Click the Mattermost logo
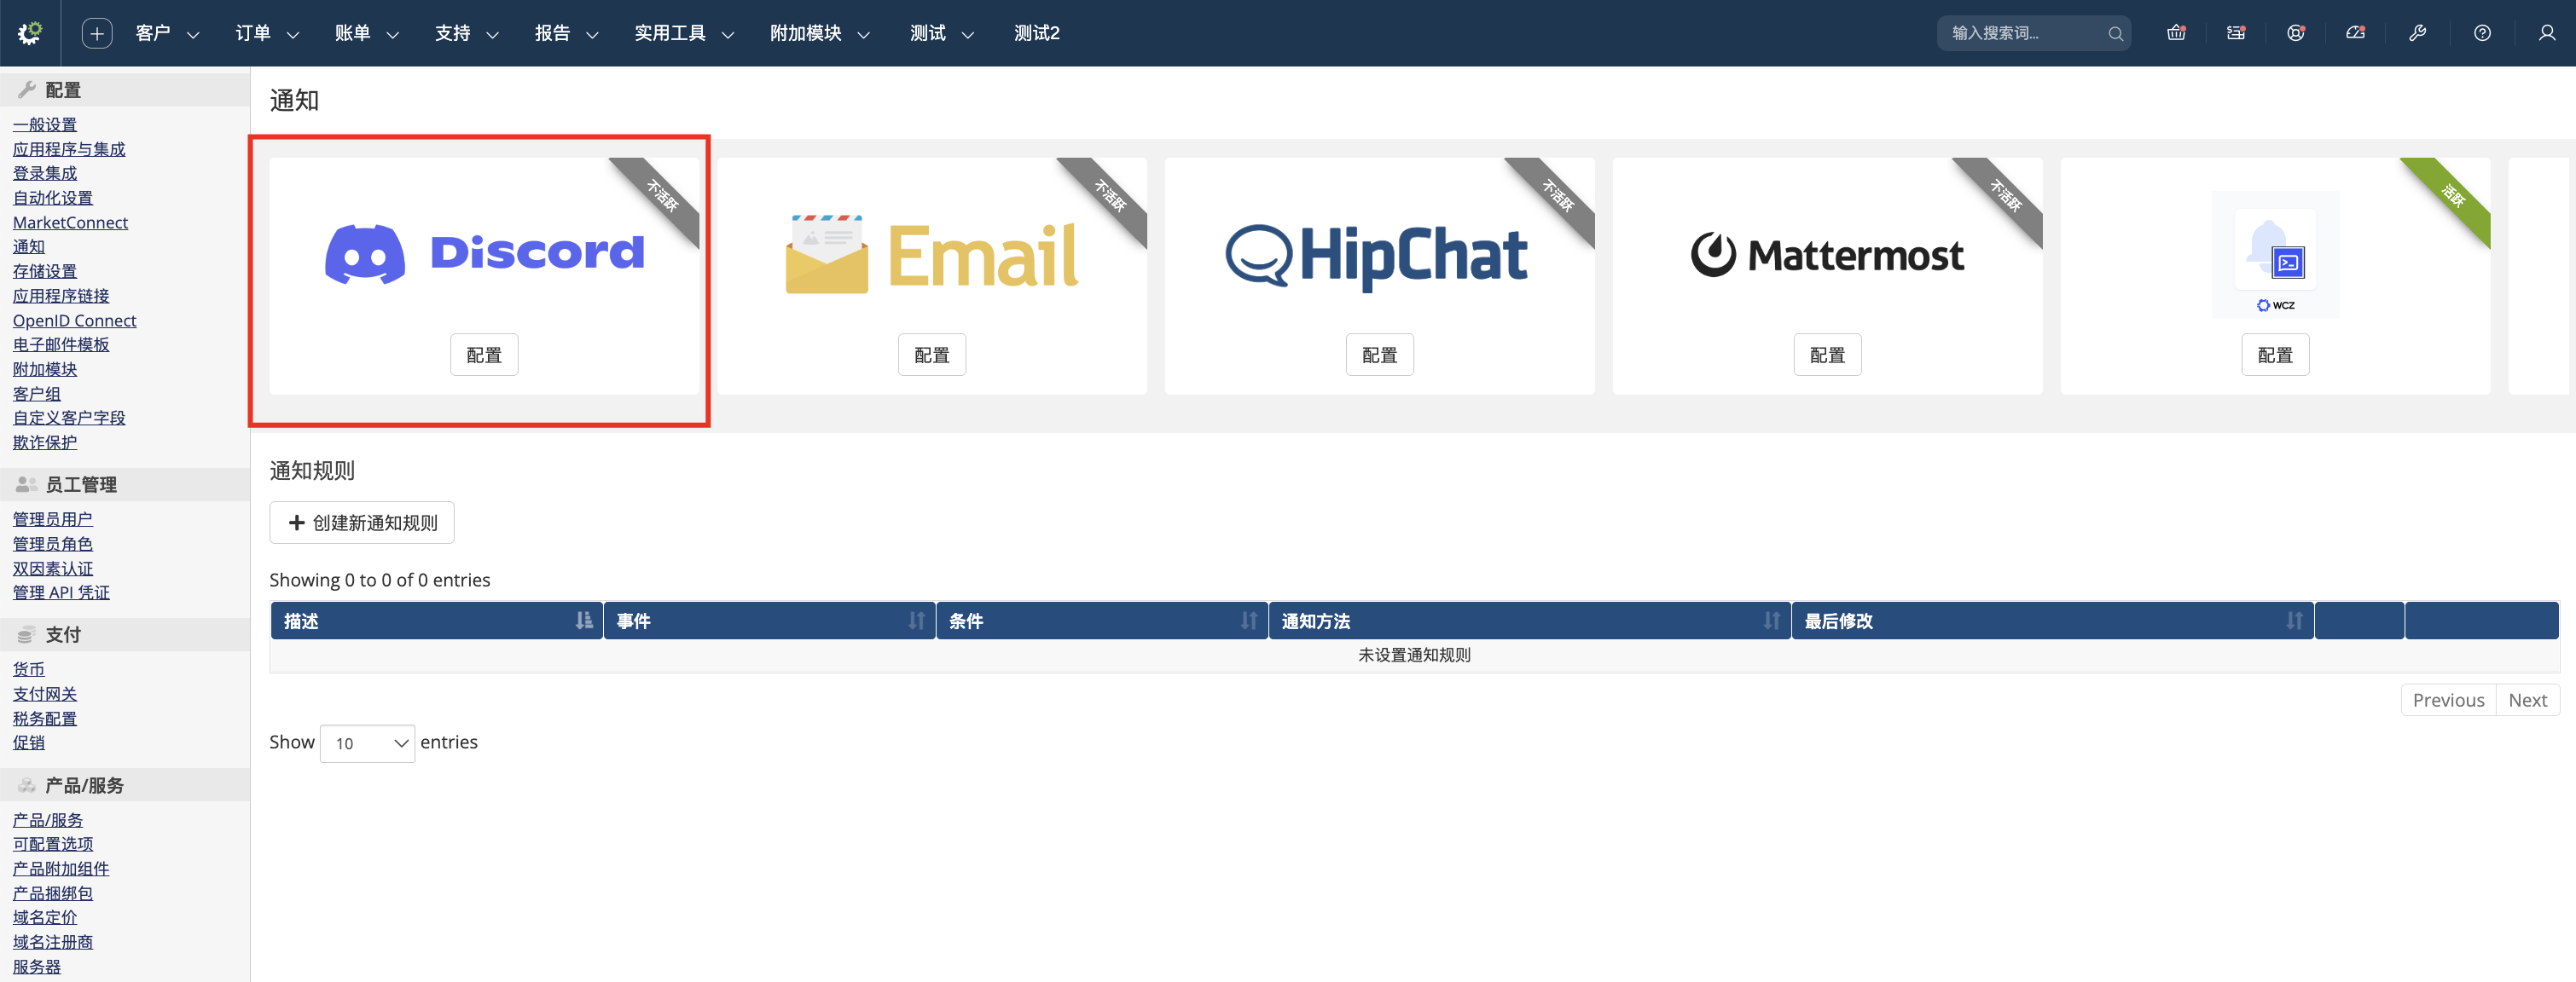Viewport: 2576px width, 982px height. (1827, 255)
